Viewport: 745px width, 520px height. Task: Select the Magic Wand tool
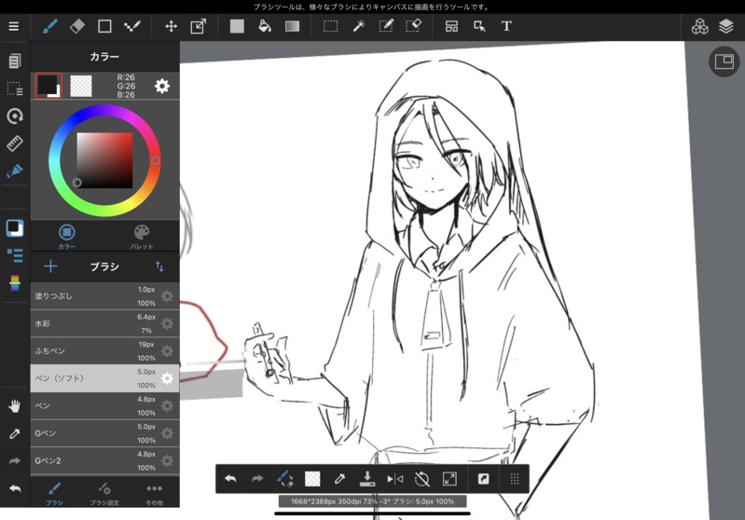point(358,26)
